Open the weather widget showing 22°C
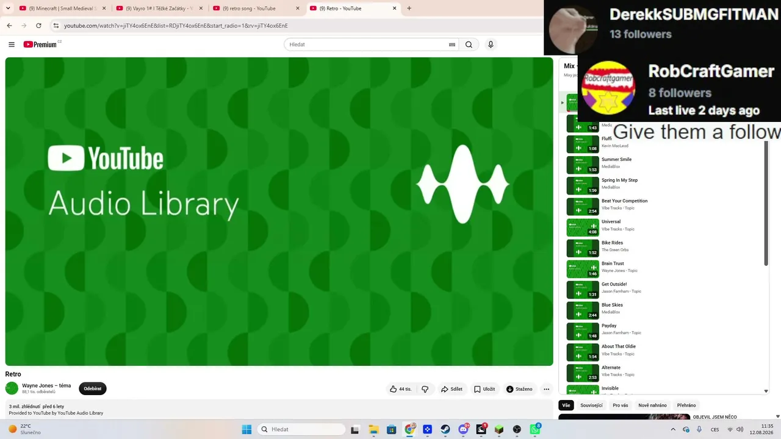This screenshot has height=439, width=781. [x=25, y=429]
